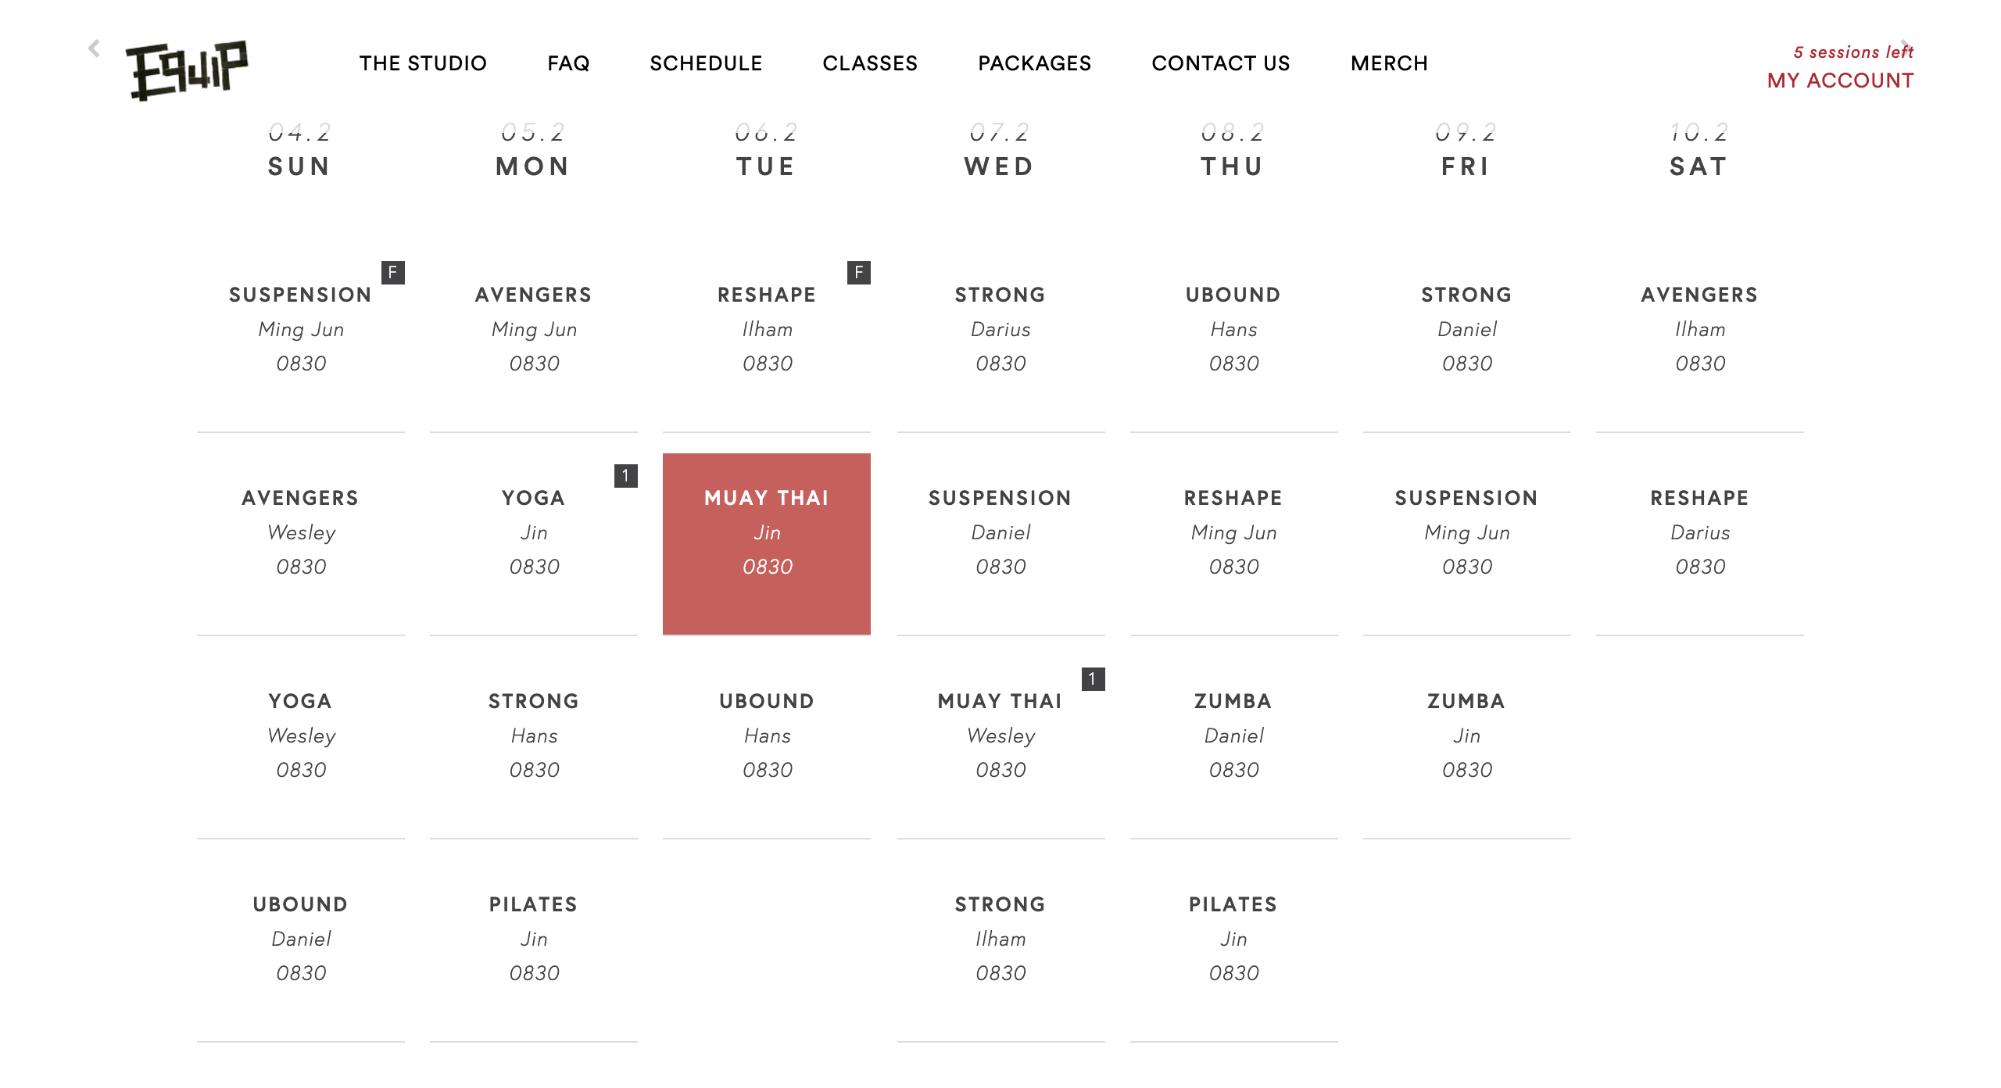
Task: Select Saturday Avengers class with Ilham
Action: pyautogui.click(x=1700, y=328)
